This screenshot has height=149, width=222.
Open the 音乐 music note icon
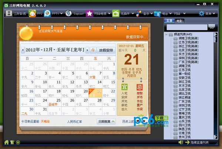pos(139,13)
